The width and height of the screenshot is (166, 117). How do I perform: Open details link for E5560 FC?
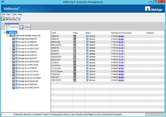[121, 36]
